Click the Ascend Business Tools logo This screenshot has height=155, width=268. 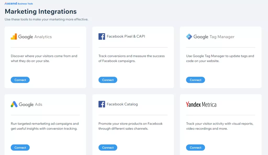(x=19, y=4)
